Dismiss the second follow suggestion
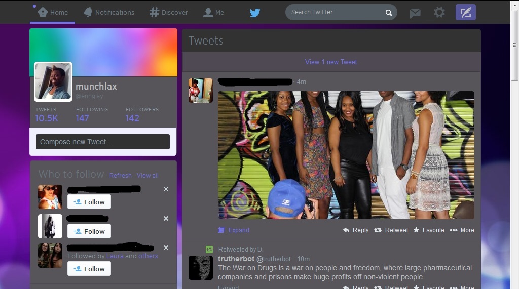519x289 pixels. coord(166,219)
